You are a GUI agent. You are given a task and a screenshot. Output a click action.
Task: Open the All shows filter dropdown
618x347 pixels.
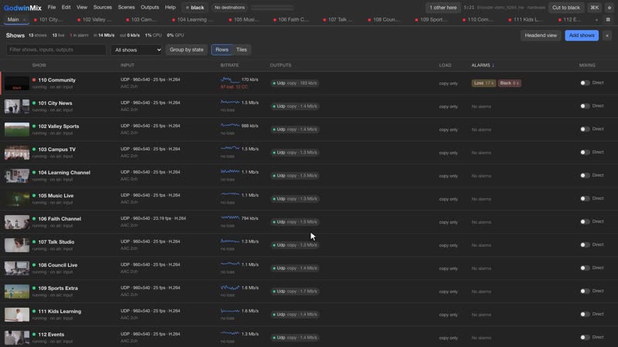coord(137,50)
